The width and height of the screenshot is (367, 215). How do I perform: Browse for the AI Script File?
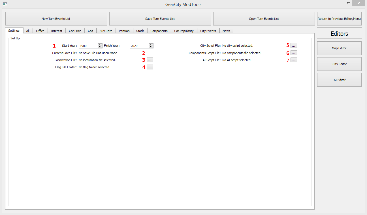click(294, 60)
